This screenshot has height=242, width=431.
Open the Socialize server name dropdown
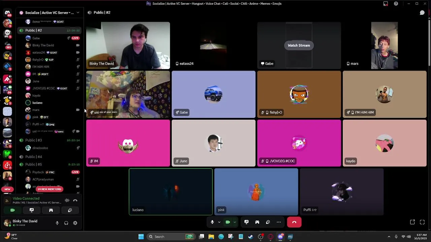pos(50,13)
